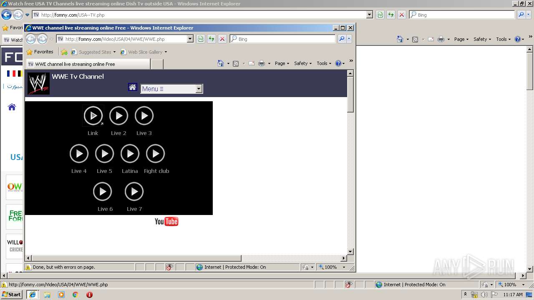
Task: Select the WWE channel live streaming tab
Action: (88, 64)
